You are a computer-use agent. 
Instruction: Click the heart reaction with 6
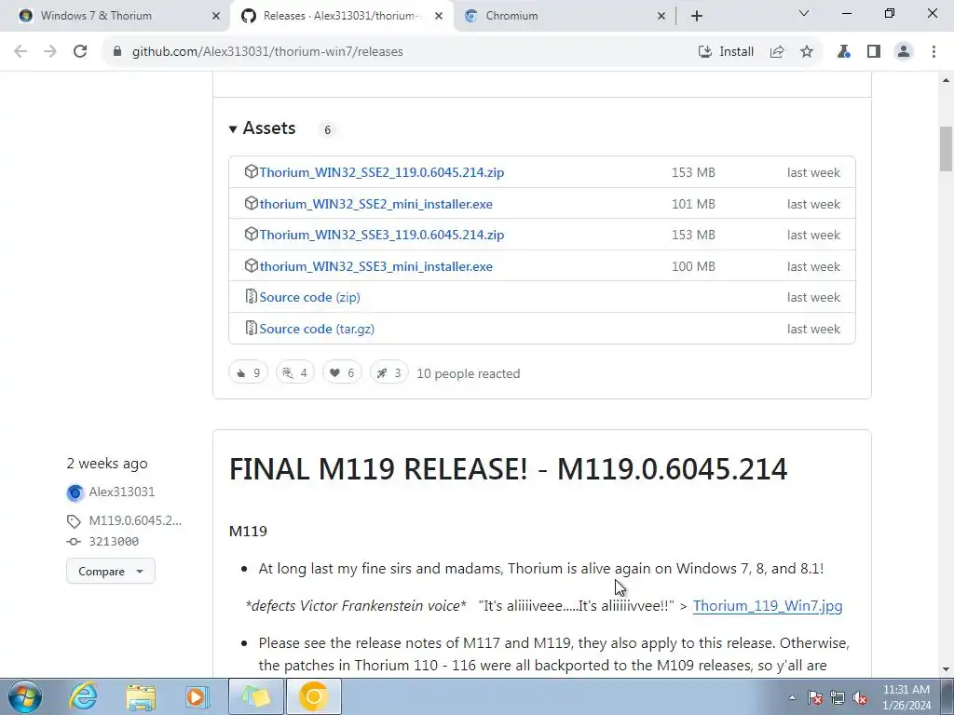coord(342,372)
